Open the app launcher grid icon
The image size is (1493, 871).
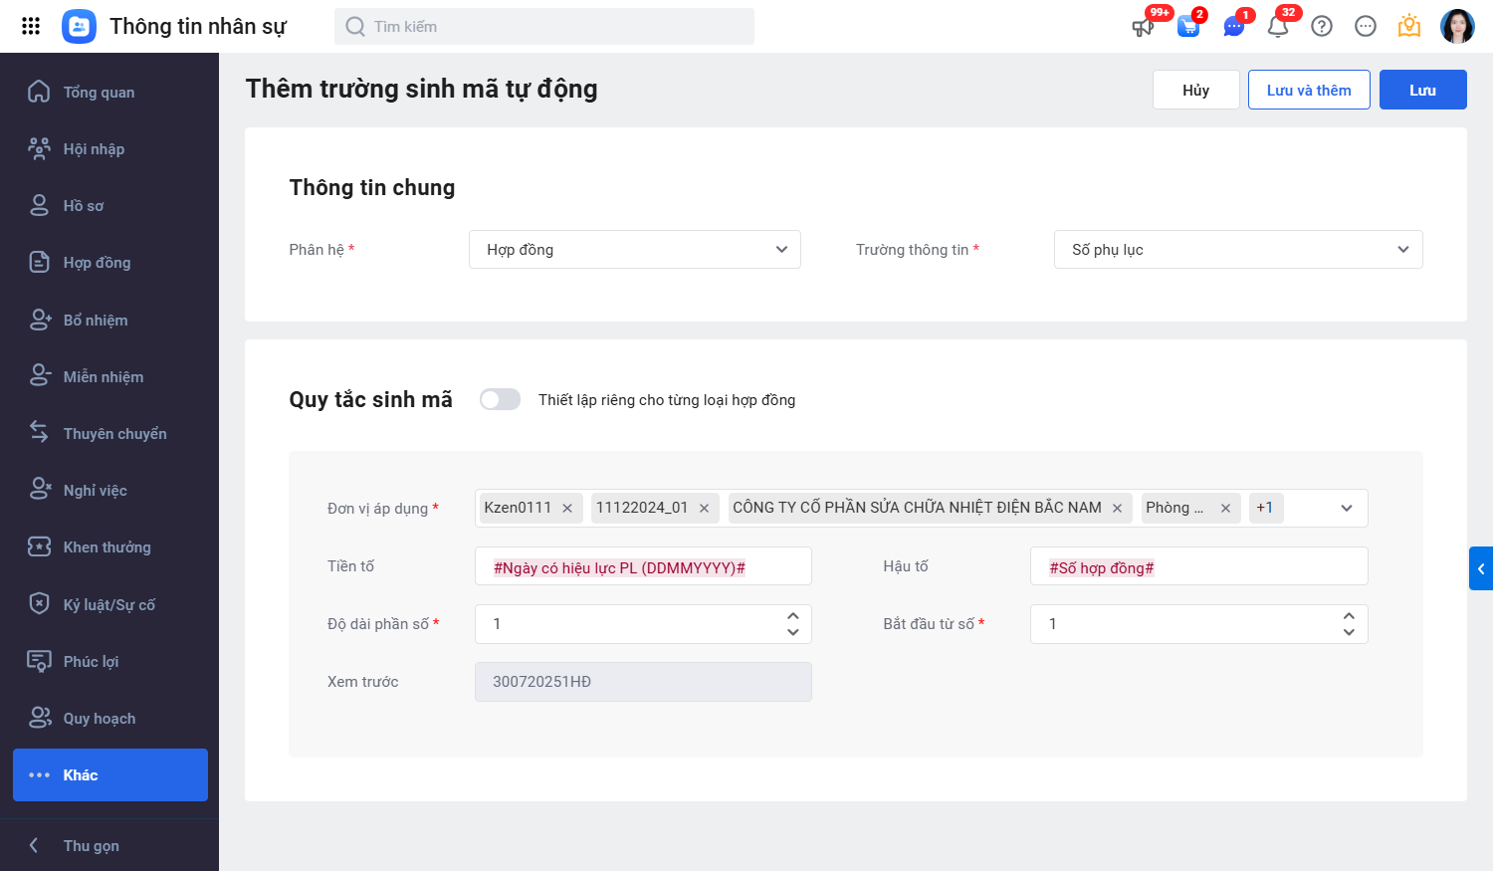(31, 26)
